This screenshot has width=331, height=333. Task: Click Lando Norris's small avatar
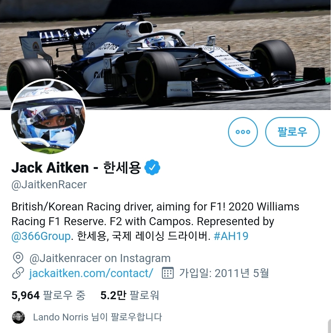coord(18,317)
